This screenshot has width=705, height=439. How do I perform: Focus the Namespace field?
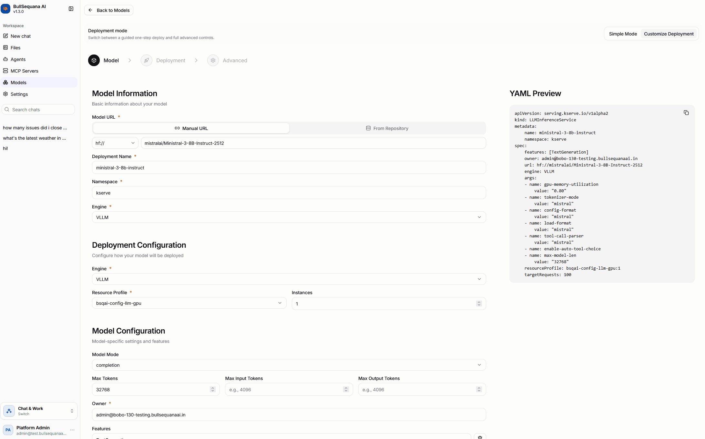289,193
